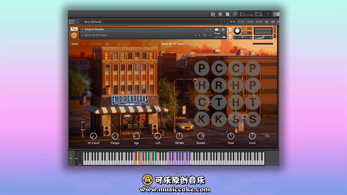The image size is (347, 195).
Task: Click the exclamation mark panic button
Action: point(268,14)
